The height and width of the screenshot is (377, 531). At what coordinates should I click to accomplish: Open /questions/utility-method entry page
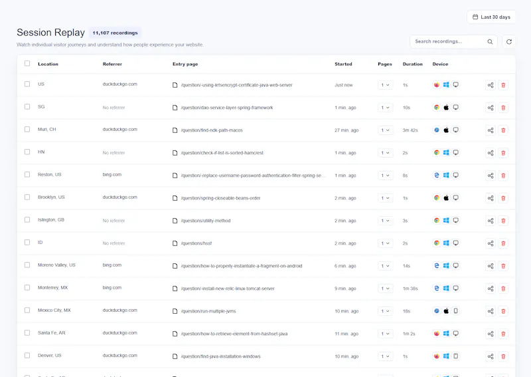point(206,221)
